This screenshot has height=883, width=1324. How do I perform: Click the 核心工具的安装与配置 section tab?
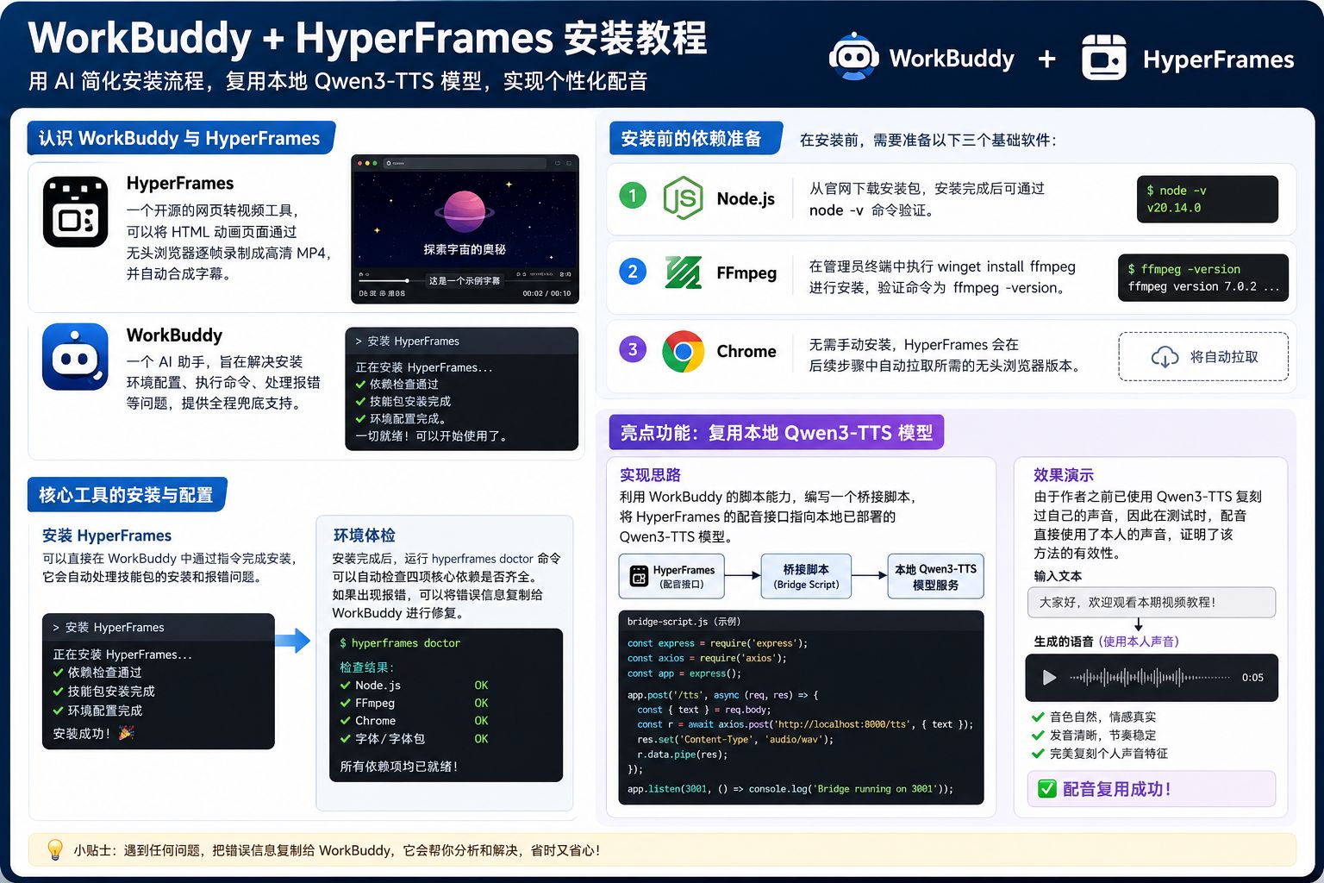[127, 495]
